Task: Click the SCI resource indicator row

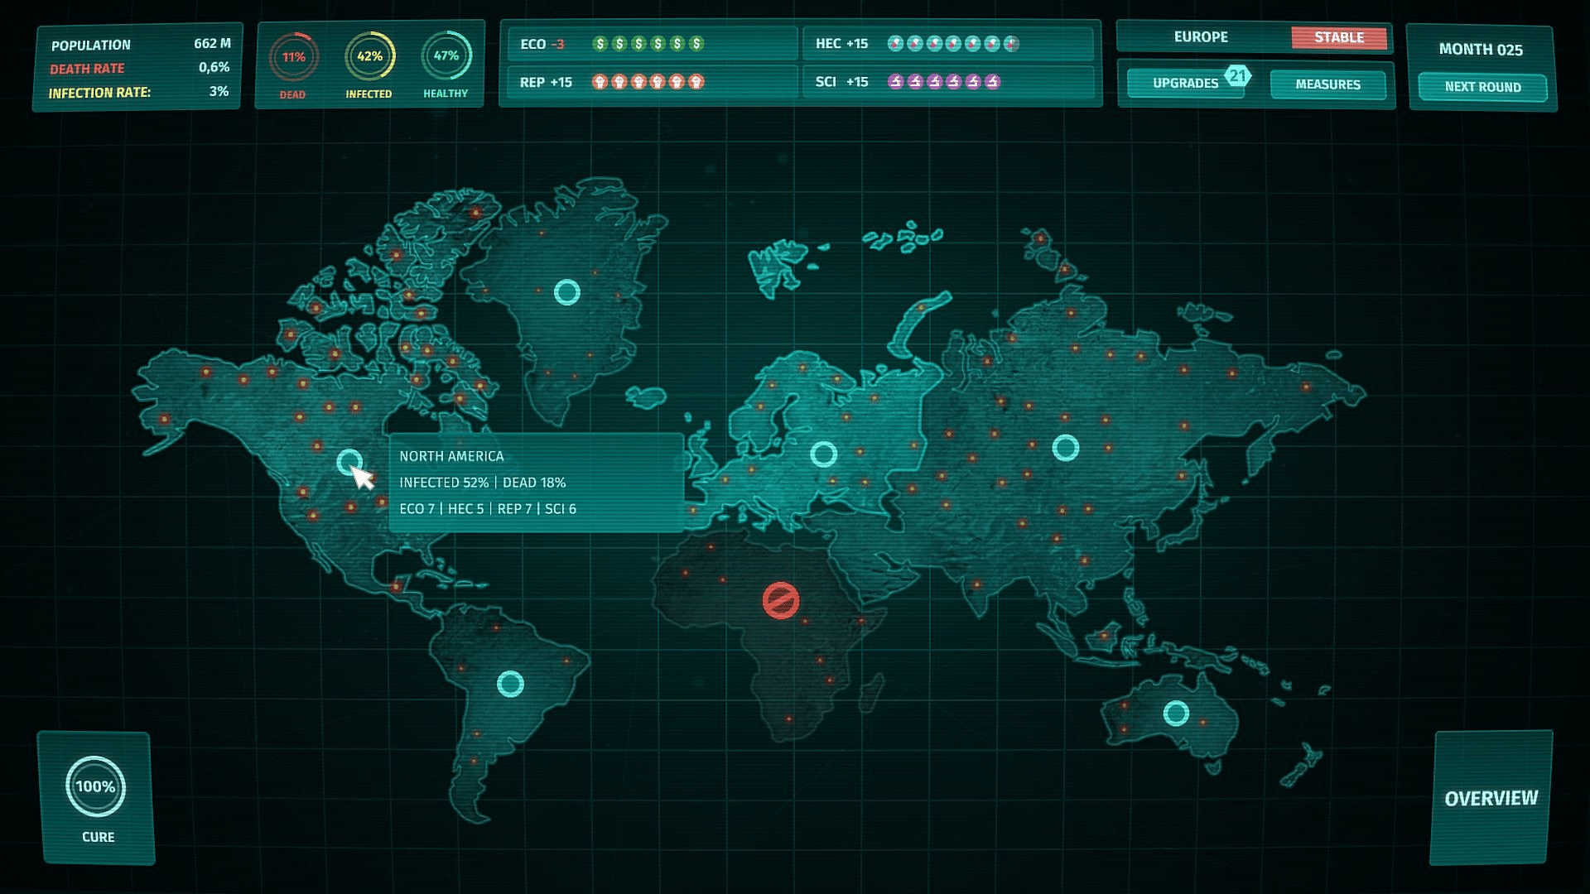Action: (x=947, y=82)
